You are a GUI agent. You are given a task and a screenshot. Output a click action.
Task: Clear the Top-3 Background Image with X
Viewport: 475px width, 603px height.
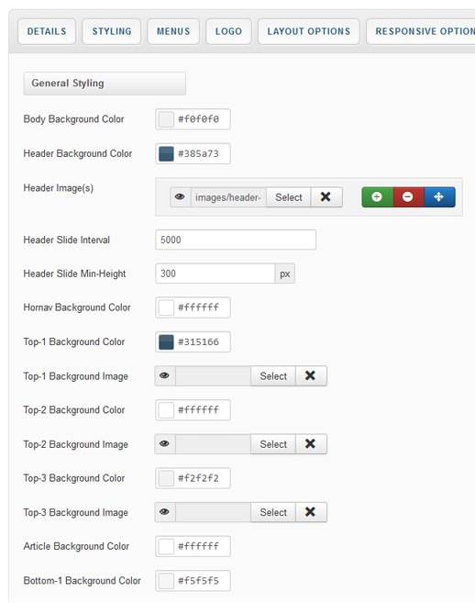coord(311,512)
